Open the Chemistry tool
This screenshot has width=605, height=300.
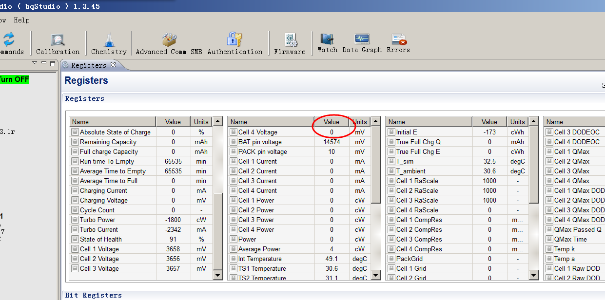(x=109, y=44)
